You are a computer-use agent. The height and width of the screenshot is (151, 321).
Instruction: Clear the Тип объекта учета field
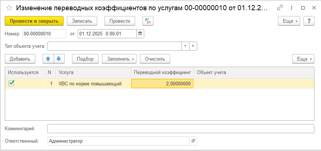[193, 46]
